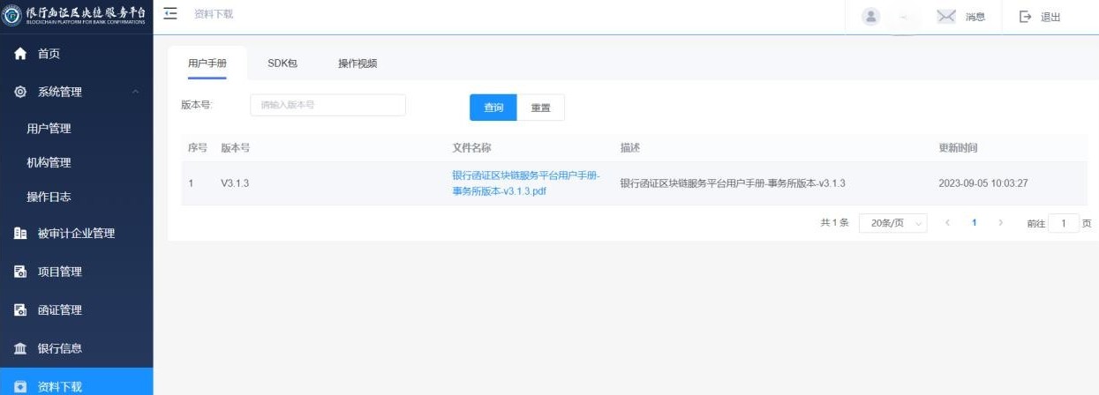Download the 银行函证区块链服务平台用户手册 PDF link
1099x395 pixels.
pos(525,183)
